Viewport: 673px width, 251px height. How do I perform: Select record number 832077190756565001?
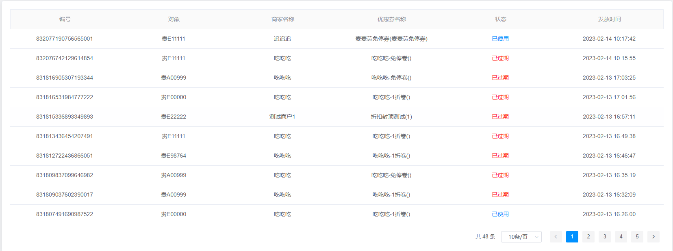point(65,39)
